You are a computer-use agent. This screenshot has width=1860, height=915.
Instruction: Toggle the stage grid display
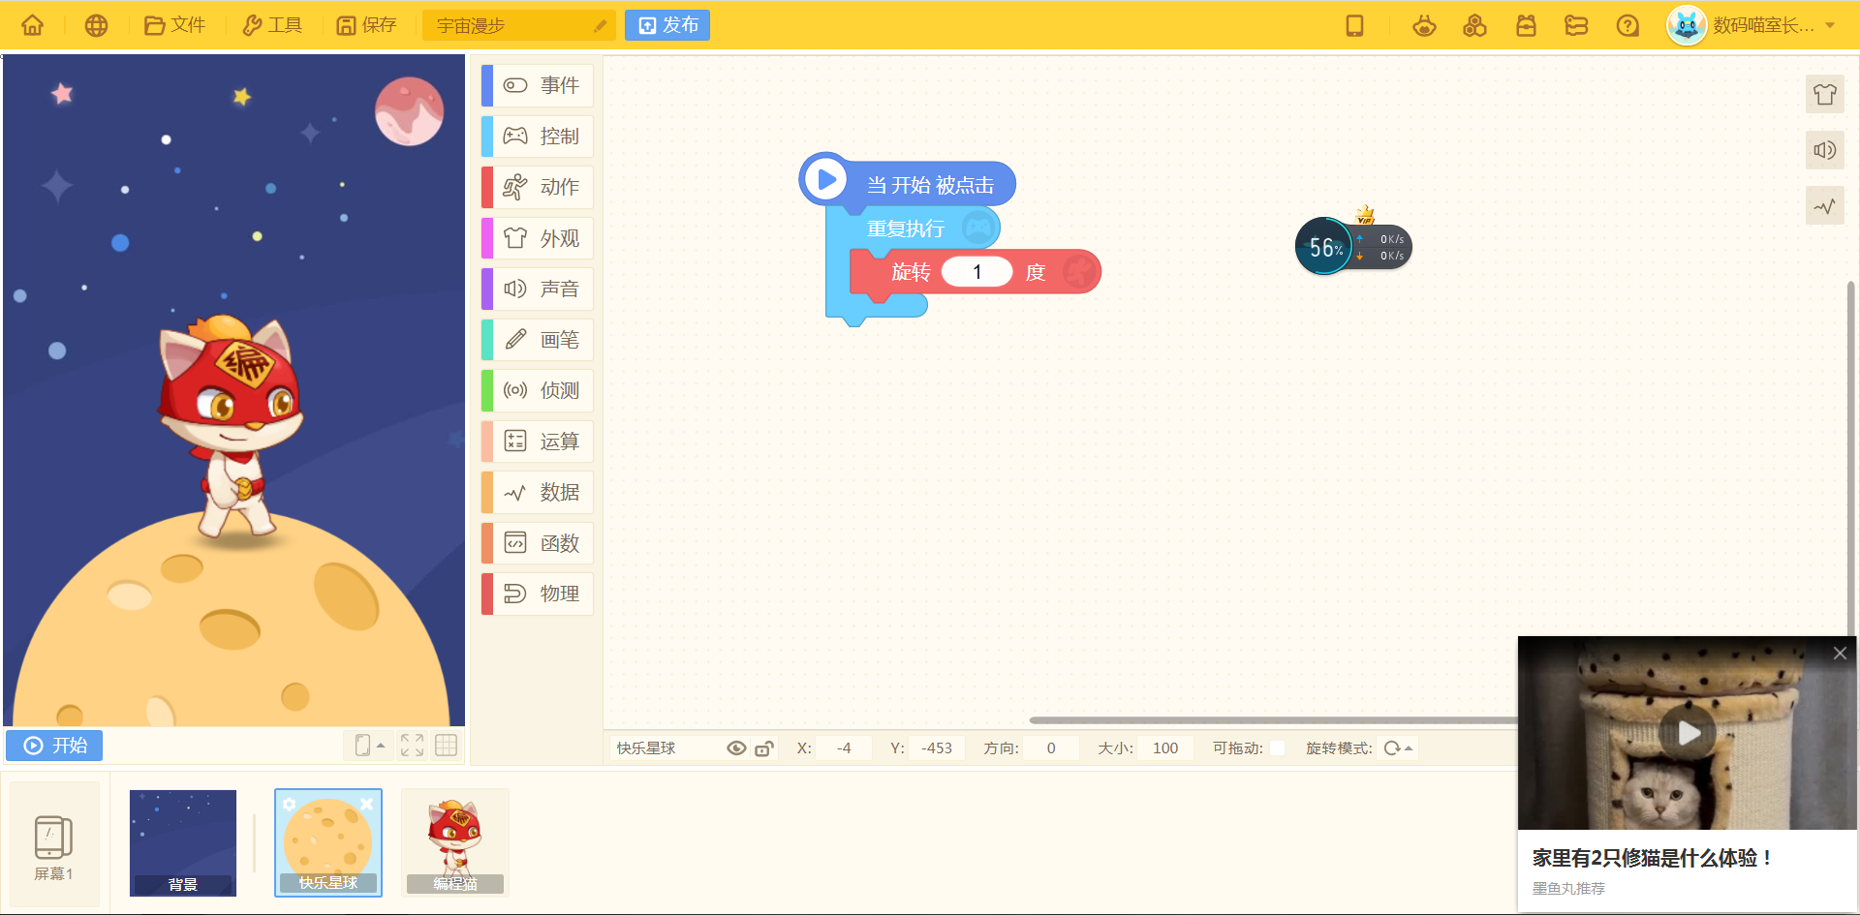(x=447, y=746)
